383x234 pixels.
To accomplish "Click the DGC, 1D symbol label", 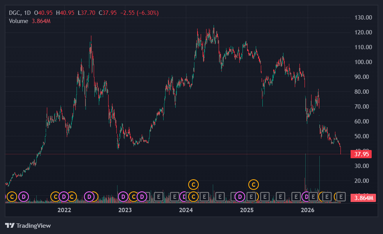I will tap(20, 13).
